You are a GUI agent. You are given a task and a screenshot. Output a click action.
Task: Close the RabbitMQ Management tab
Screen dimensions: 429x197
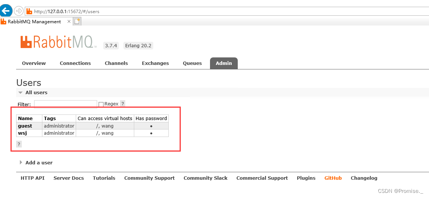pos(69,21)
